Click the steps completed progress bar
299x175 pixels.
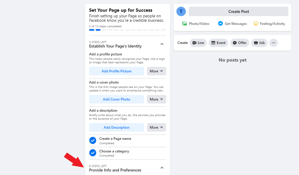click(x=128, y=30)
